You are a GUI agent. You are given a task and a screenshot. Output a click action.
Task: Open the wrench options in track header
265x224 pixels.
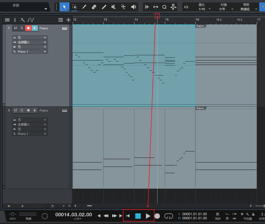[x=22, y=20]
